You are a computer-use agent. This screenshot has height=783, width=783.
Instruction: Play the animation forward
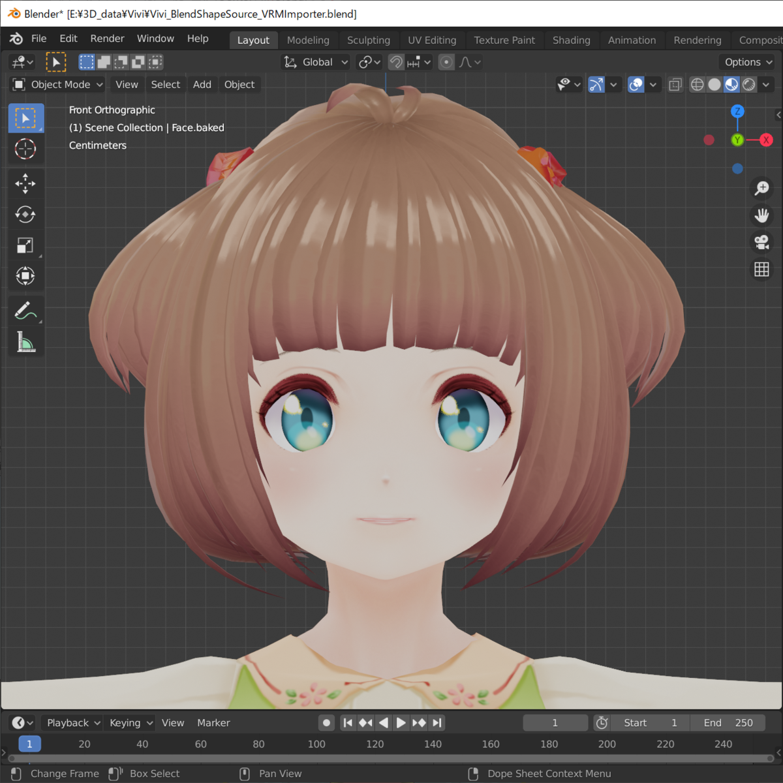401,722
